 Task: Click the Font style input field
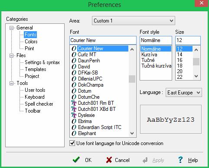coord(156,40)
